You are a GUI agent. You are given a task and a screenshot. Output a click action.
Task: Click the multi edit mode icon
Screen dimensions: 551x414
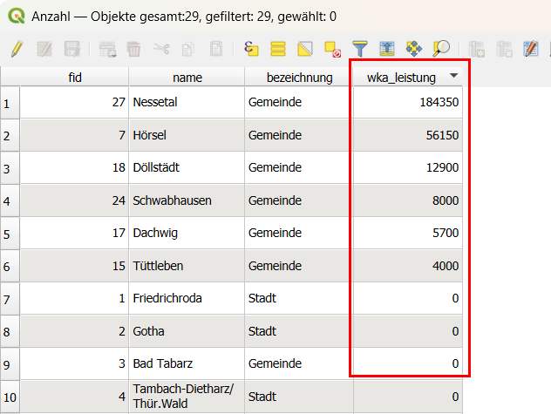point(44,49)
